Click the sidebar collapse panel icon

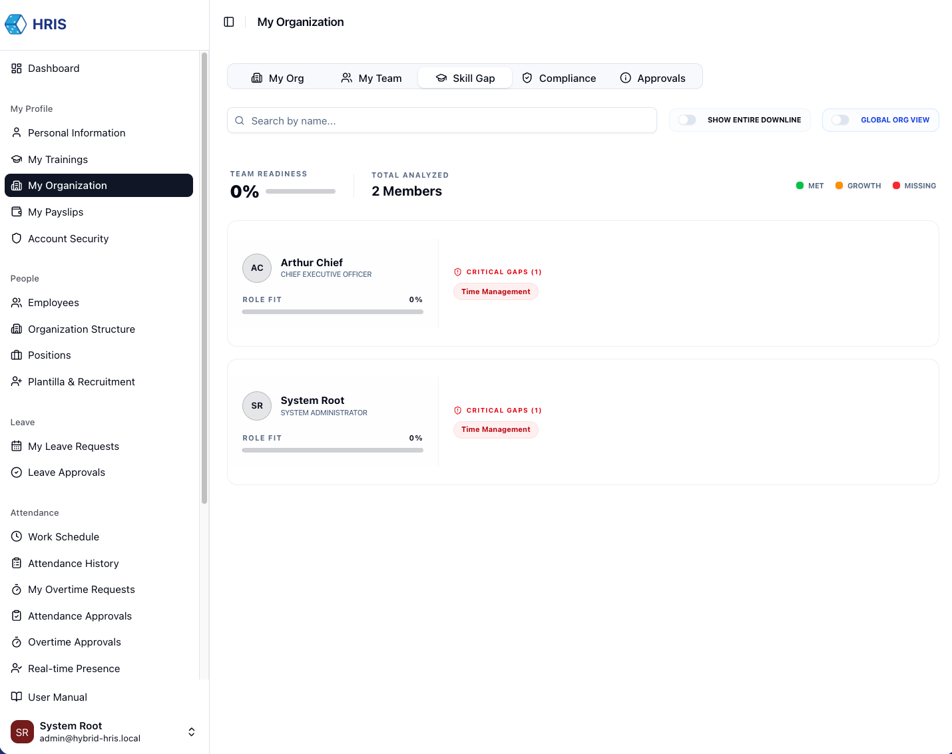coord(229,22)
